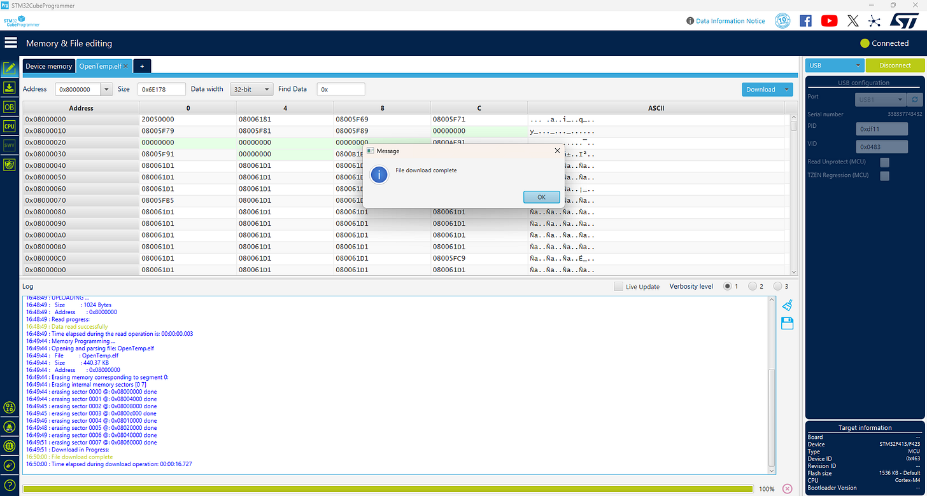Open ST X social icon

coord(853,21)
